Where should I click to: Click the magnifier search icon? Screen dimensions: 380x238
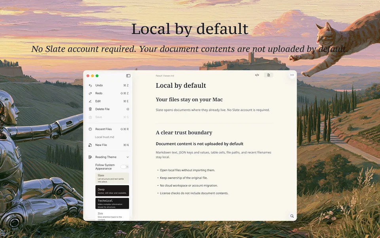(292, 216)
